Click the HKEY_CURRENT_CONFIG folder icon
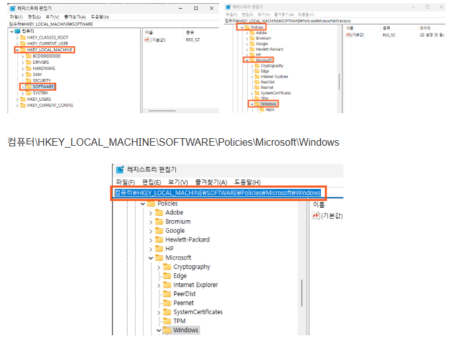The height and width of the screenshot is (339, 456). 23,105
